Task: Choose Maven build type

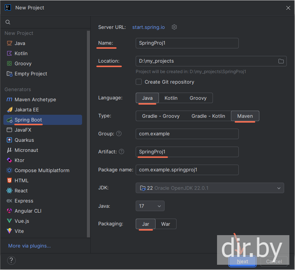Action: tap(245, 116)
